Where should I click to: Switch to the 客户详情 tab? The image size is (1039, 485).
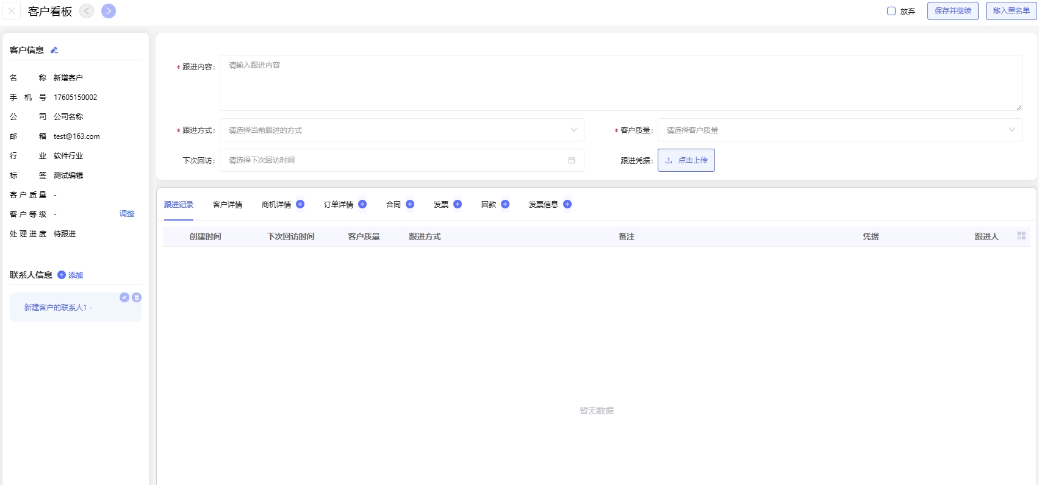tap(228, 205)
